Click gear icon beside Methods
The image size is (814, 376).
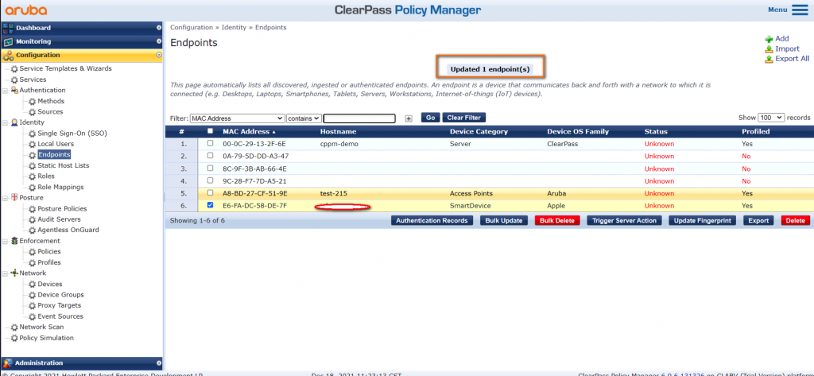[x=33, y=101]
